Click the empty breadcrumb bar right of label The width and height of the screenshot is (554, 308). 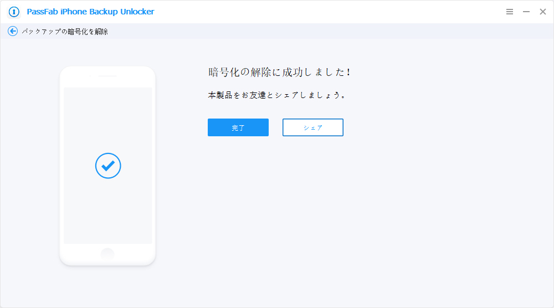332,32
